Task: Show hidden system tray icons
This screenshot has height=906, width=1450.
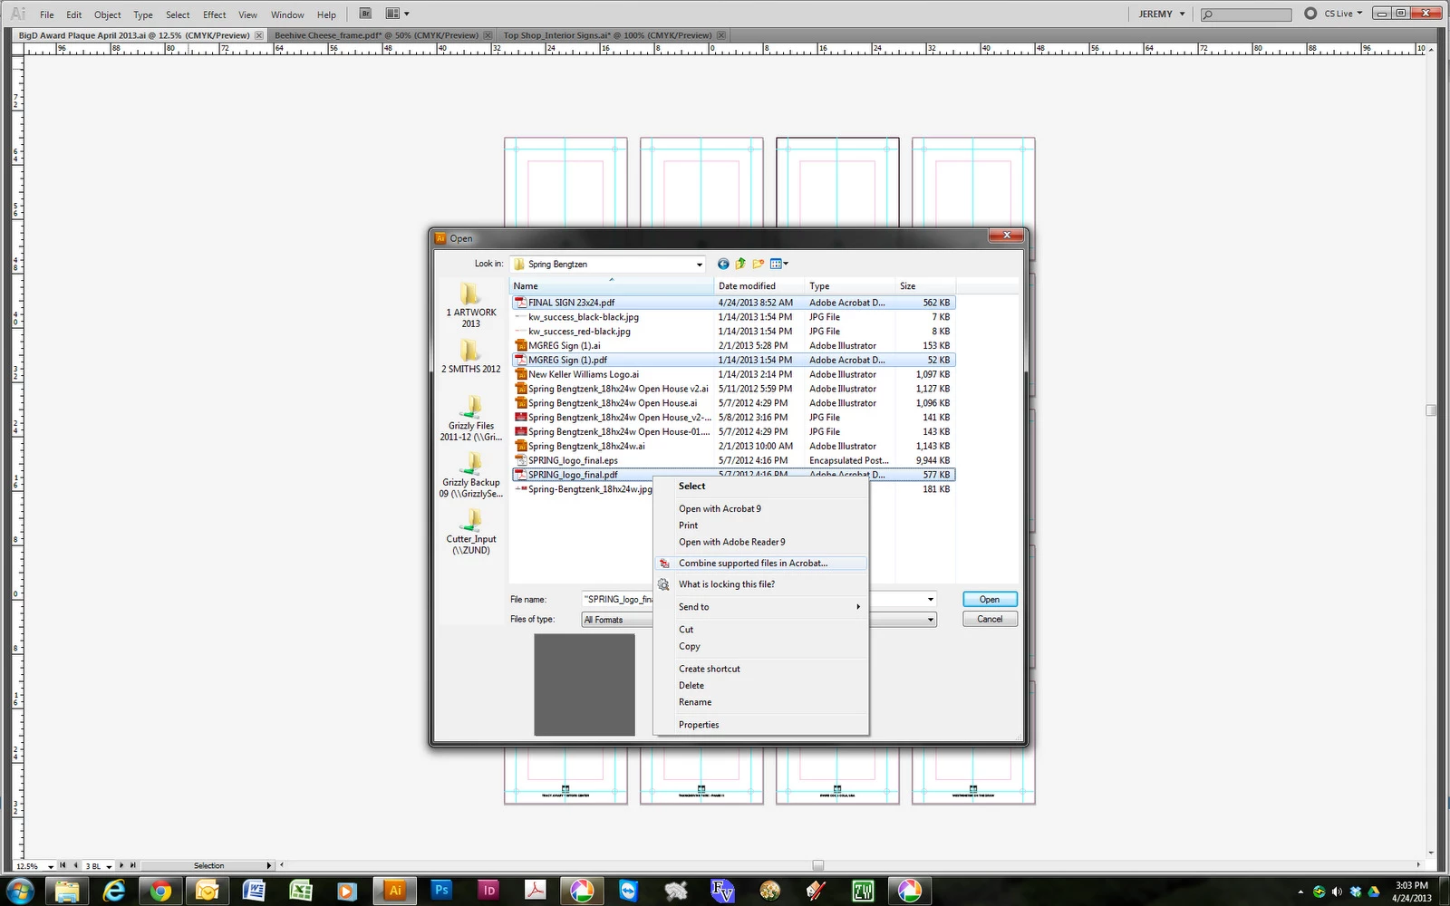Action: [1300, 892]
